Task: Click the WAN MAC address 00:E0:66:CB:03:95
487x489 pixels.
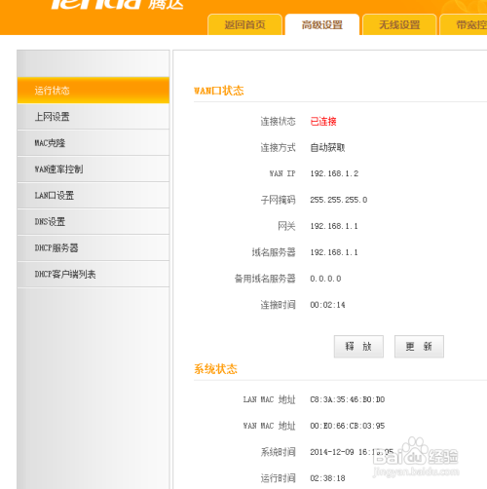Action: point(348,426)
